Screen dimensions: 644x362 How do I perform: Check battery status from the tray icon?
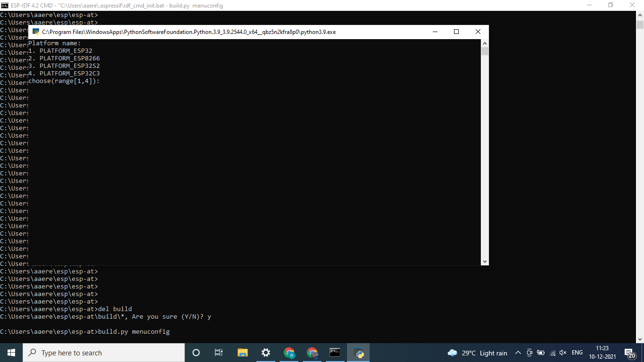point(541,353)
